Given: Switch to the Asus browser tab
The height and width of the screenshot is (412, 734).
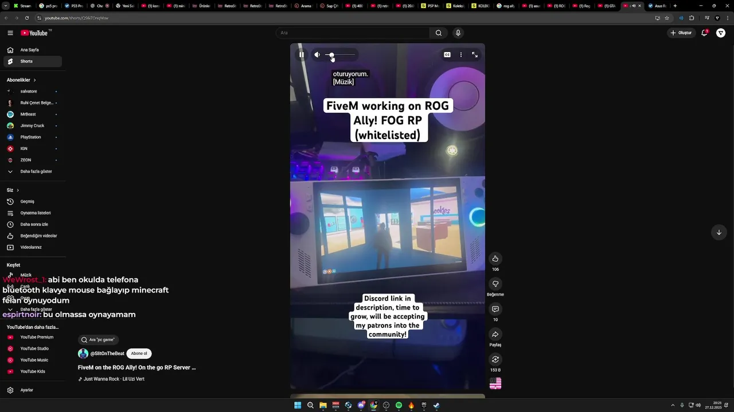Looking at the screenshot, I should 657,6.
